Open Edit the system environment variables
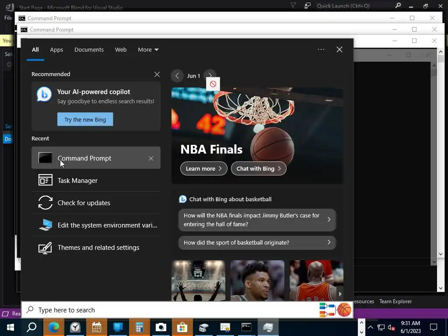The image size is (448, 336). click(x=96, y=225)
